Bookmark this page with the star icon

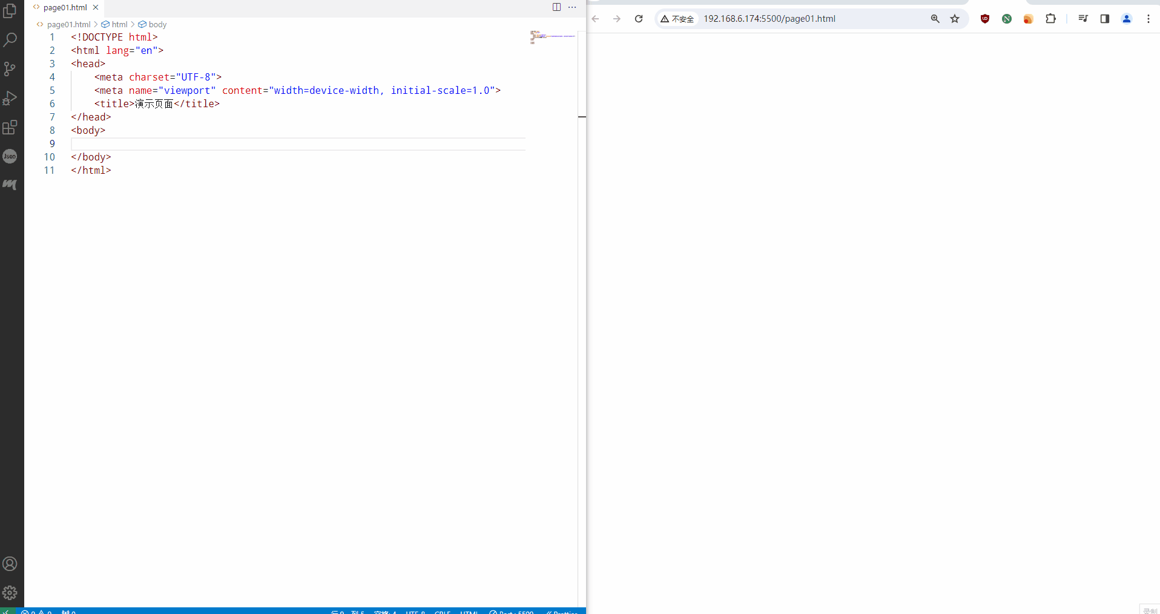[955, 19]
